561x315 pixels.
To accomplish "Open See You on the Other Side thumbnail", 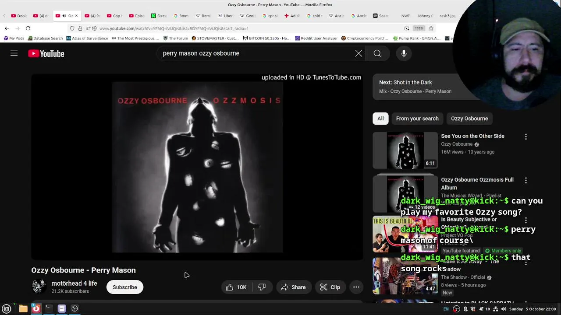I will point(405,150).
